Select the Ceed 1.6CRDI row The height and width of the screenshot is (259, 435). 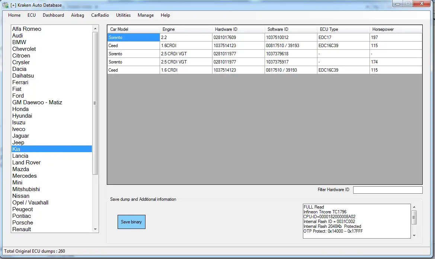[x=133, y=45]
